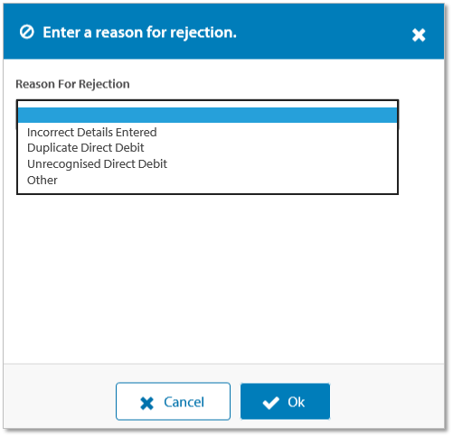Click the 'Enter a reason for rejection.' title

click(x=139, y=33)
